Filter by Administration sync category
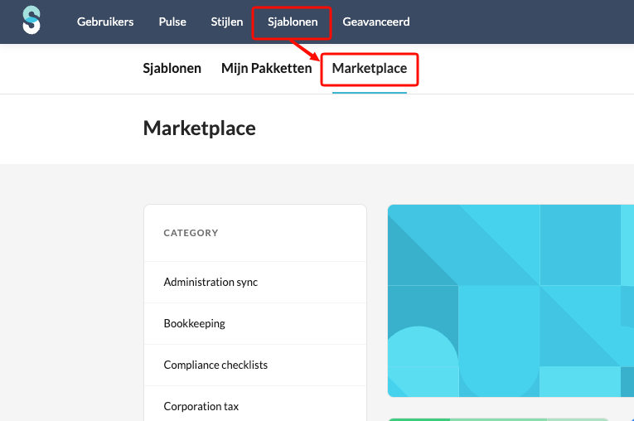This screenshot has width=634, height=421. (255, 283)
